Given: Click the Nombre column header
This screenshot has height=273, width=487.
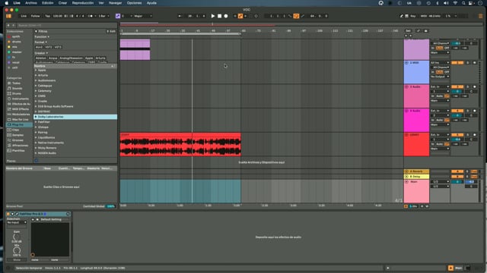Looking at the screenshot, I should coord(75,66).
